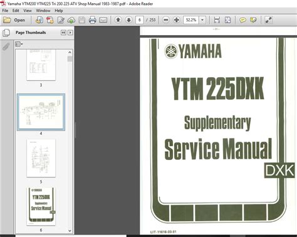Click the Page Thumbnails panel icon
Screen dimensions: 297x237
point(6,33)
